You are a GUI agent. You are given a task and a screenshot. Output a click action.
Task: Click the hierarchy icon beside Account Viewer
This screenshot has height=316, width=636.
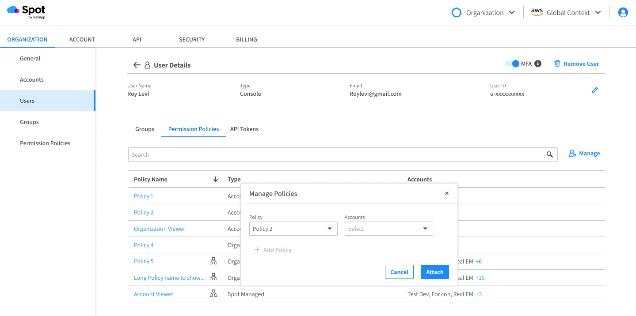(213, 294)
